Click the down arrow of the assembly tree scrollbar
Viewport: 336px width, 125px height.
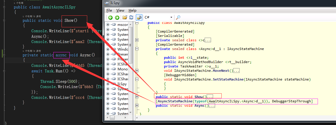[130, 112]
